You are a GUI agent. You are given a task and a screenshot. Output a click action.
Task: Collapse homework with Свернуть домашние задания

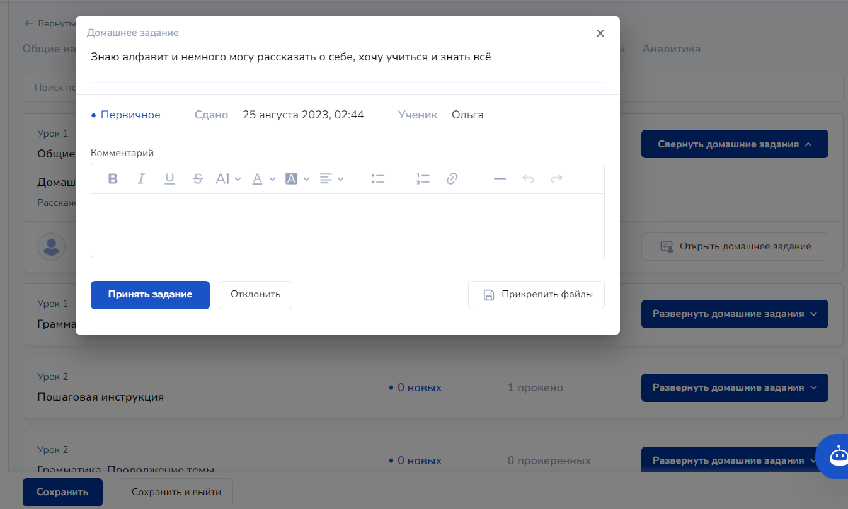[x=734, y=144]
